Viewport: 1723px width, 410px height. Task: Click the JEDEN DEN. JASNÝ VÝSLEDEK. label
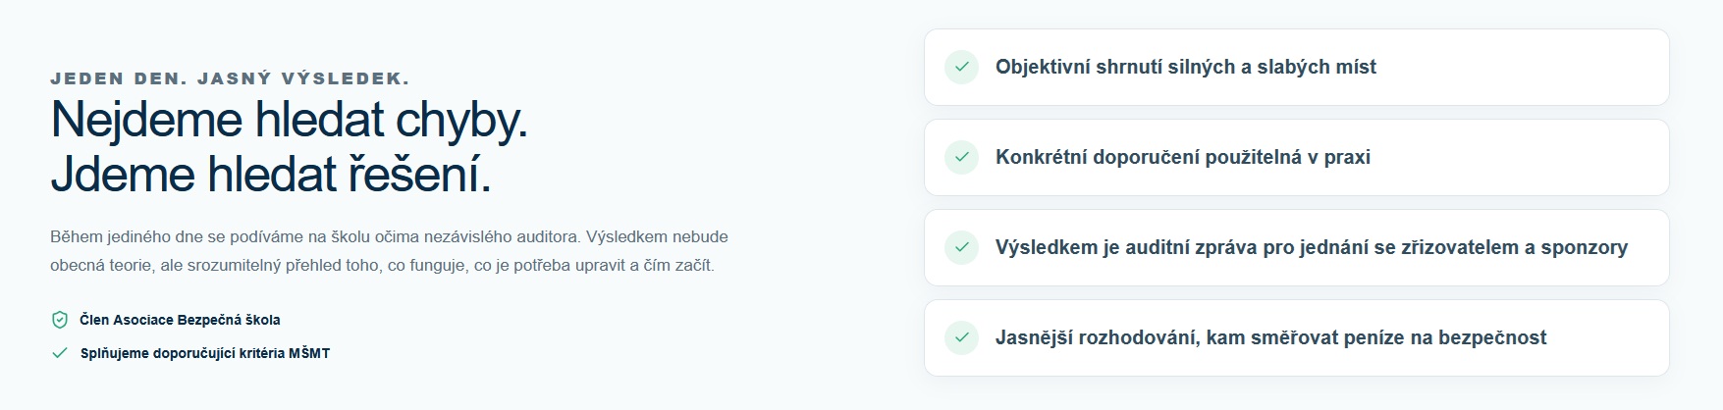[230, 78]
